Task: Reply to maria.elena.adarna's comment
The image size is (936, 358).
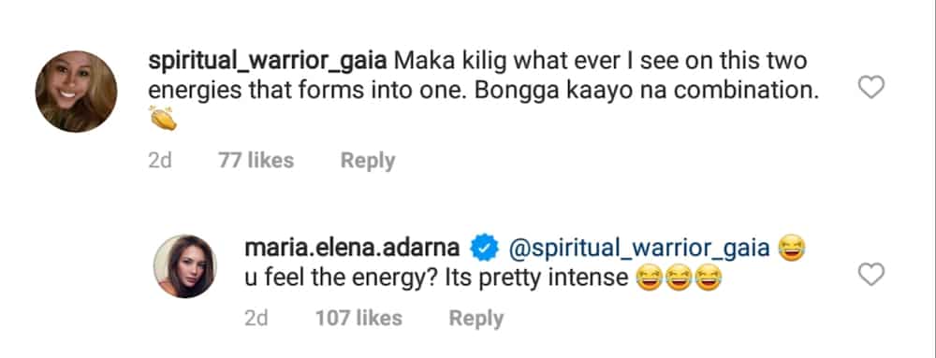Action: pyautogui.click(x=475, y=319)
